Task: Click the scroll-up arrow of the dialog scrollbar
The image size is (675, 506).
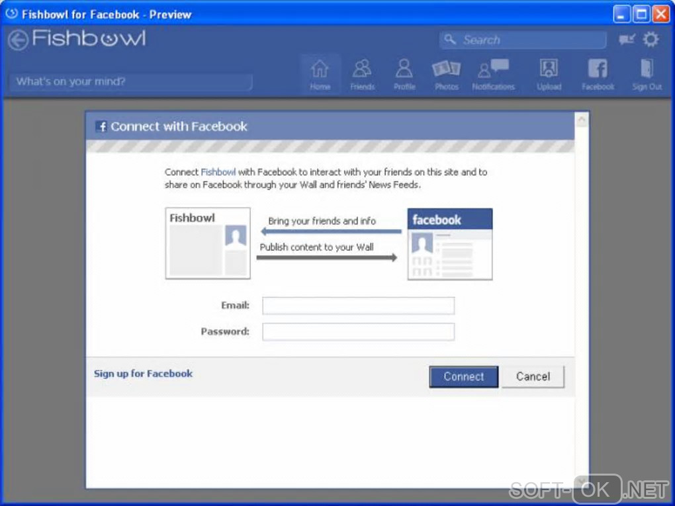Action: click(582, 120)
